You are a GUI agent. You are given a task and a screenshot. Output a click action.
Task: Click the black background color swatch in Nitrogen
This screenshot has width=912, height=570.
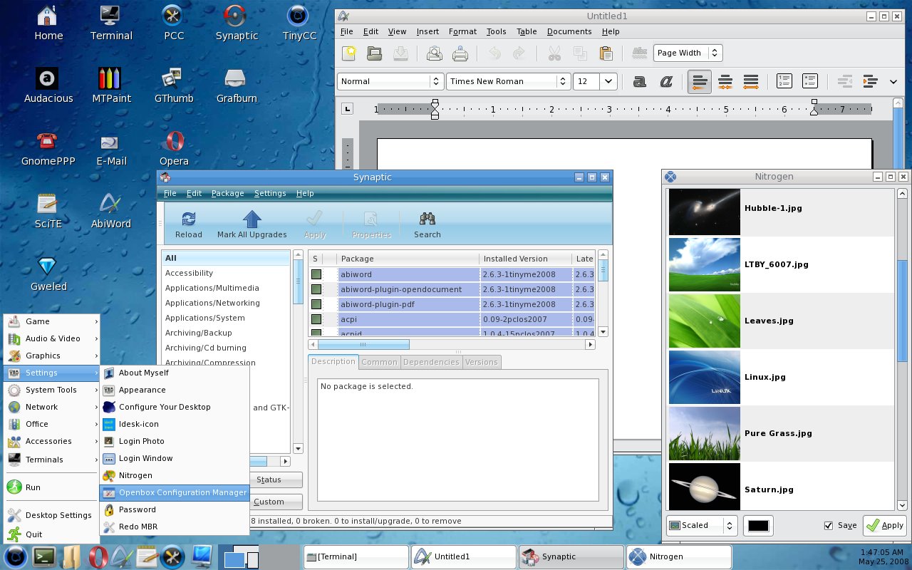pos(758,525)
